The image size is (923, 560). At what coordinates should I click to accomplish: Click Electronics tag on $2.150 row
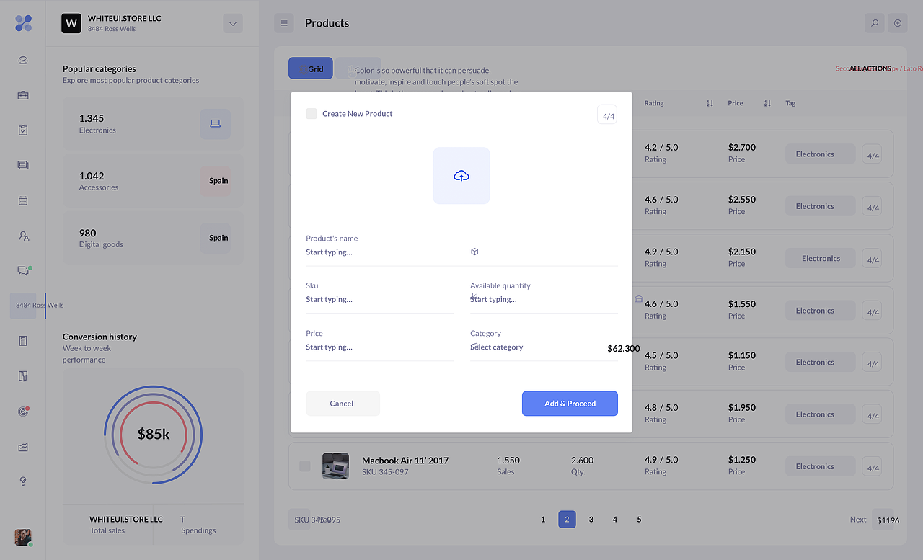click(821, 259)
